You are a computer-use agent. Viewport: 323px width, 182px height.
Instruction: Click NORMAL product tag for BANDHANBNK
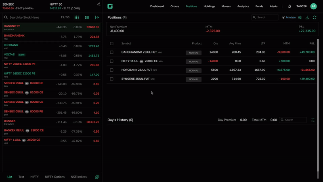(193, 53)
